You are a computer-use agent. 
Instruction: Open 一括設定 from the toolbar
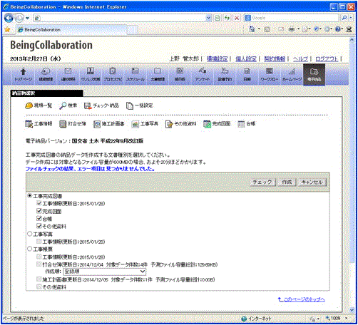point(140,105)
